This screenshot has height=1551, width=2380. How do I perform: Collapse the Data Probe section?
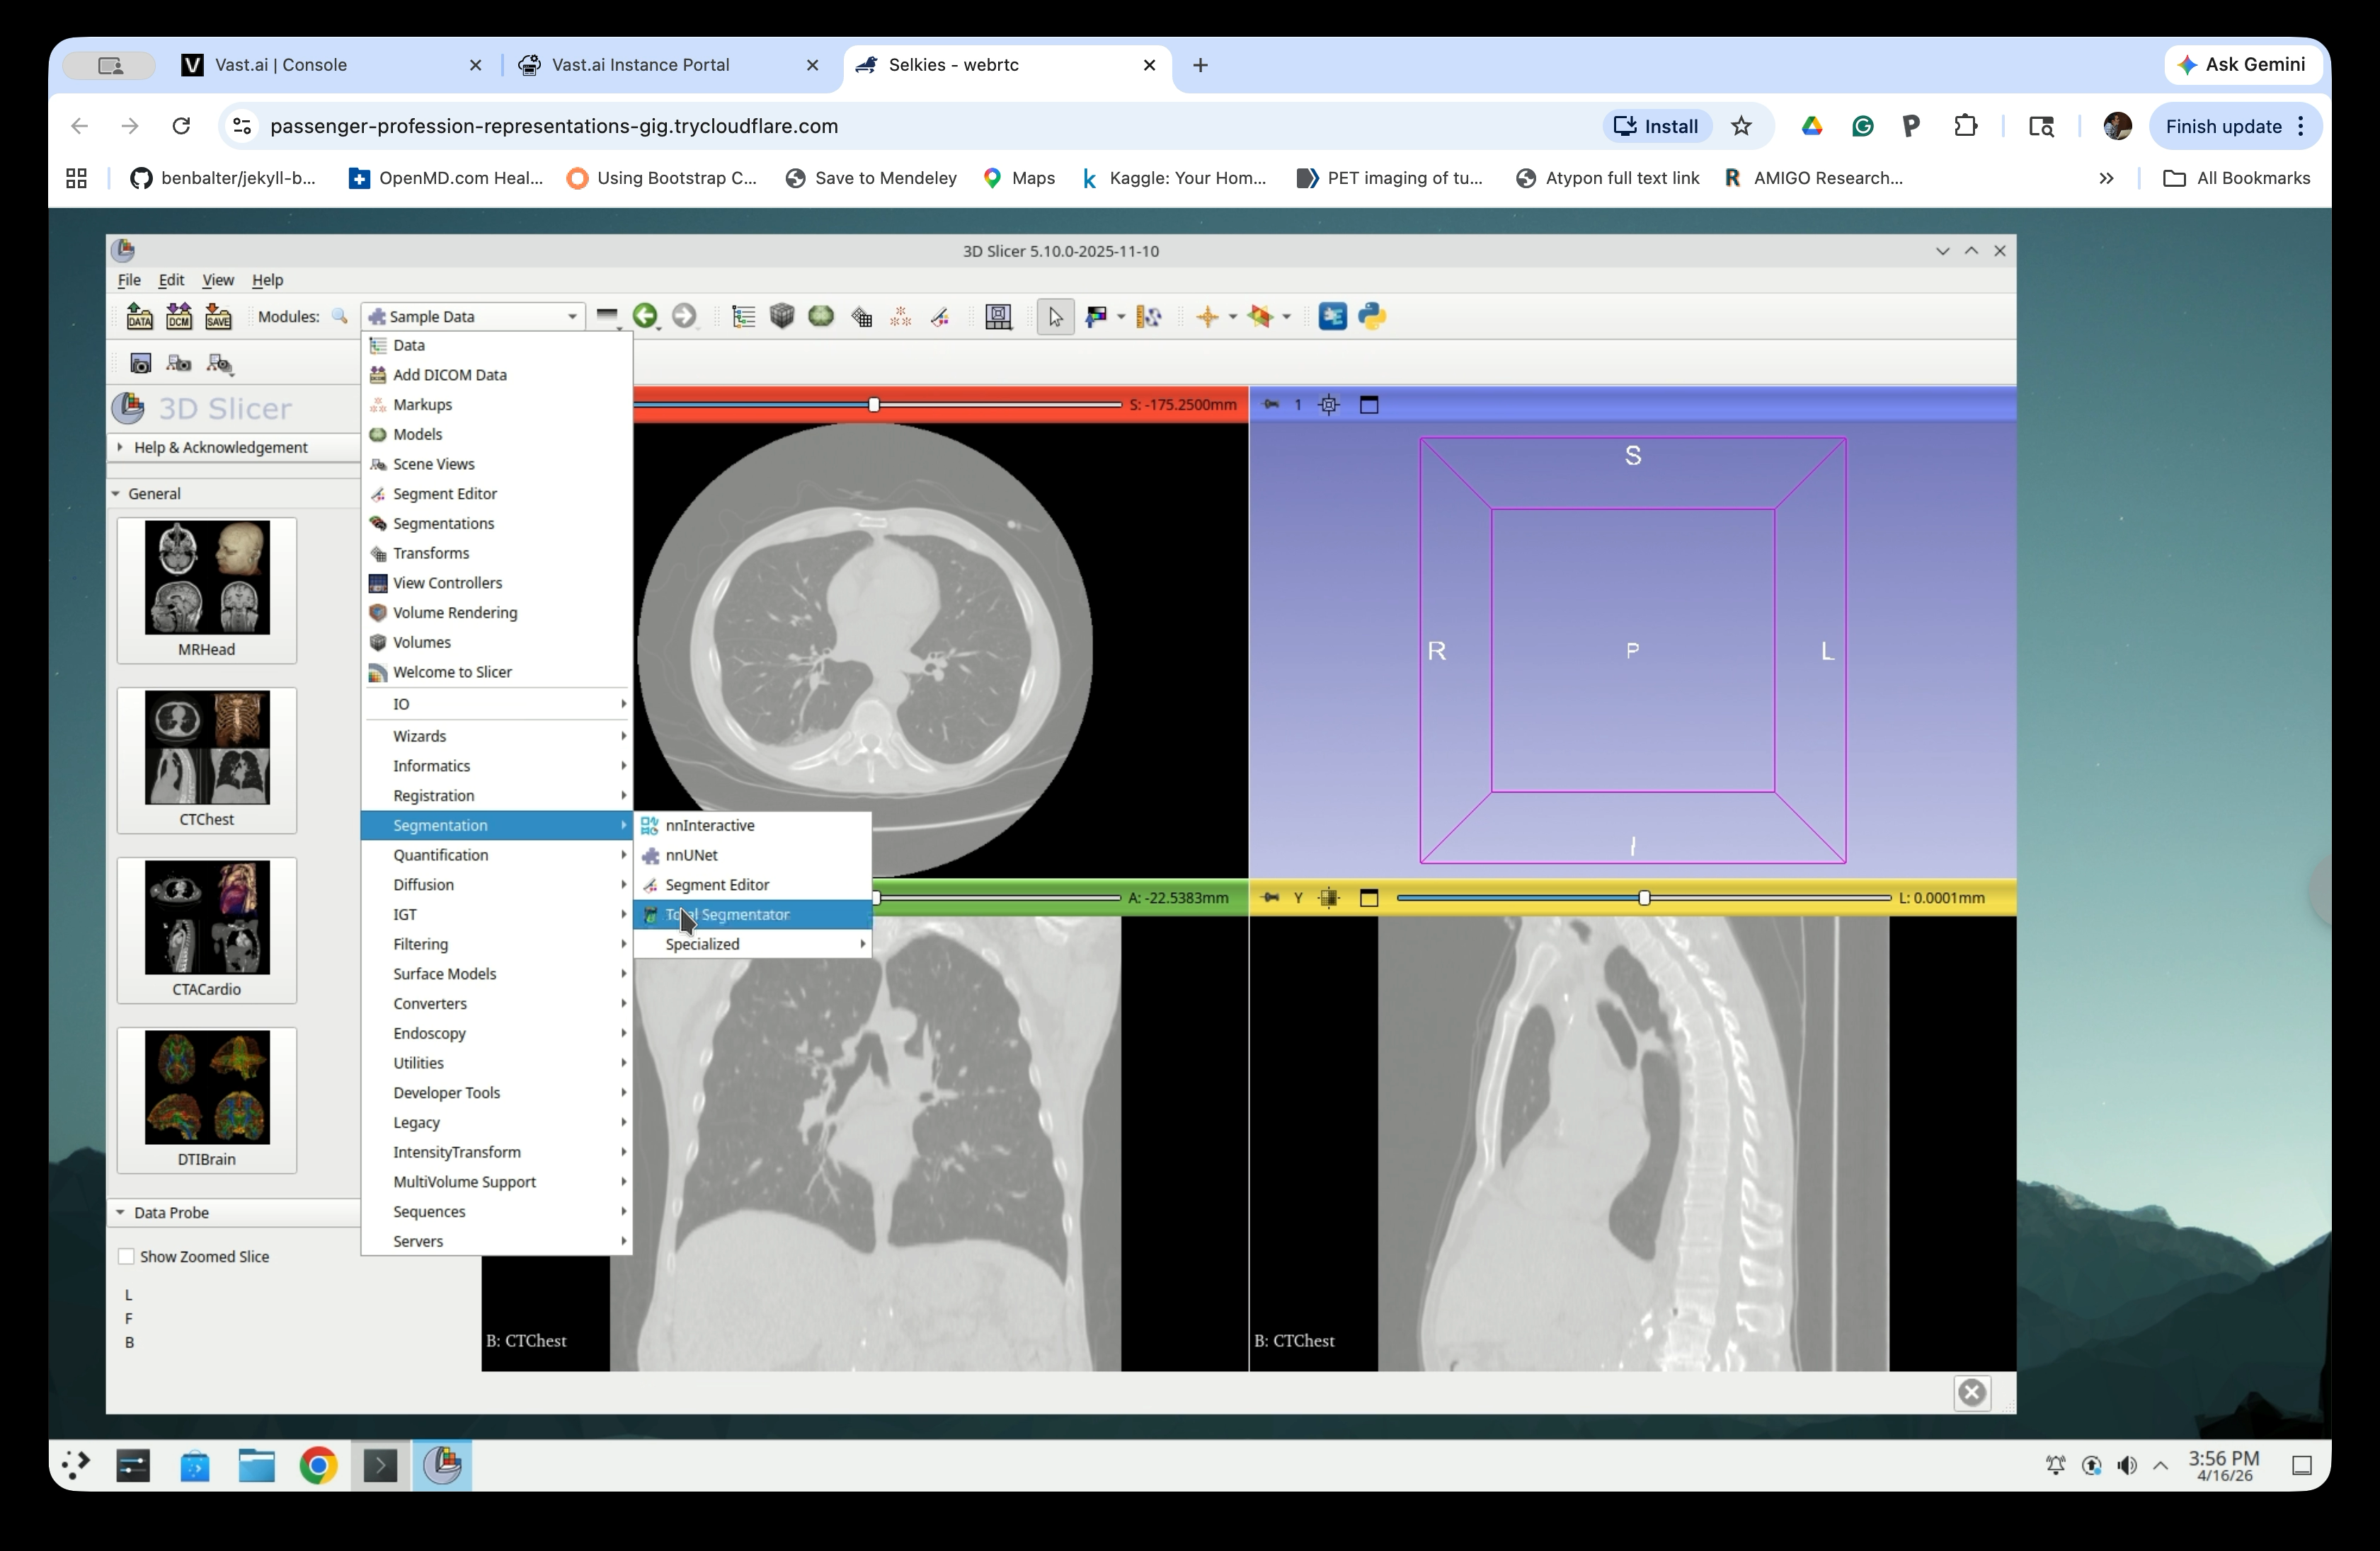170,1212
